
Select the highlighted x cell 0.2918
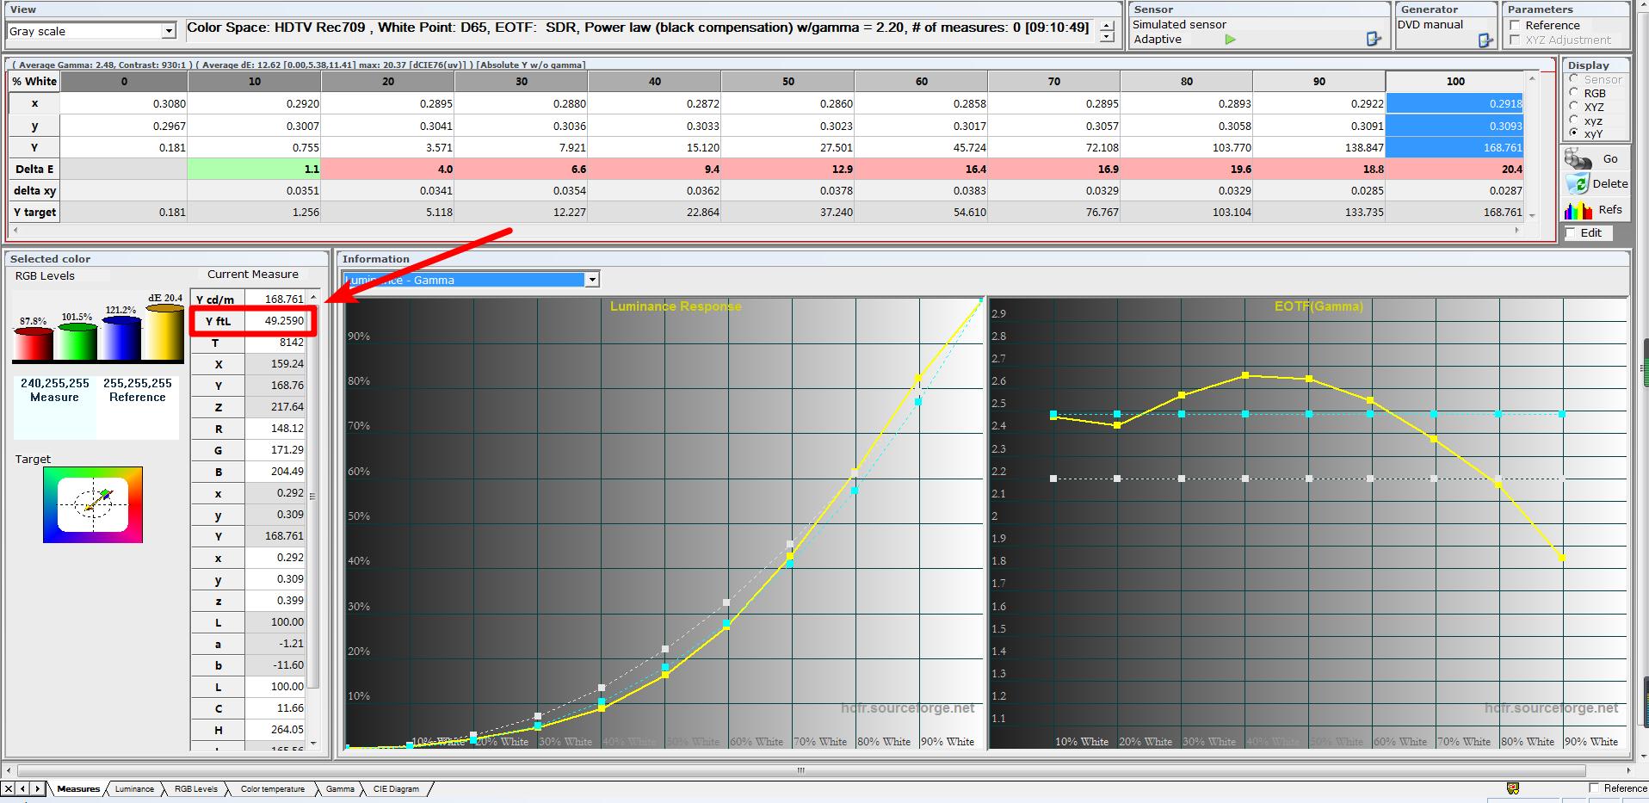click(x=1454, y=103)
